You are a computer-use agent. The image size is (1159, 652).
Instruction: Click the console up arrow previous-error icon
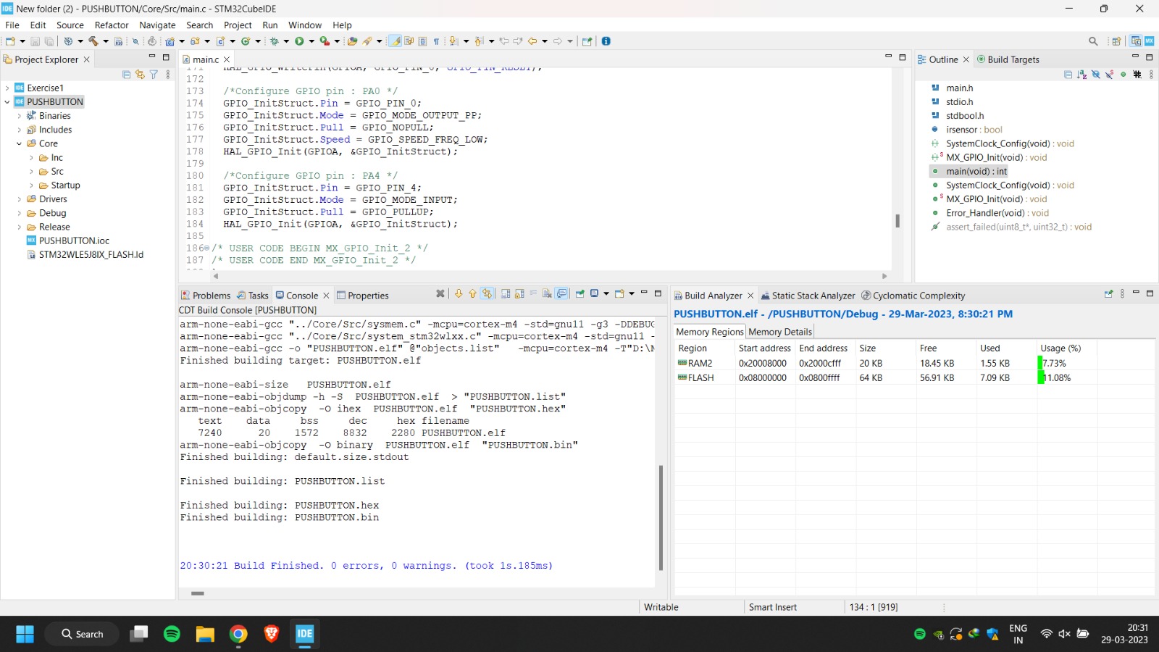coord(472,293)
